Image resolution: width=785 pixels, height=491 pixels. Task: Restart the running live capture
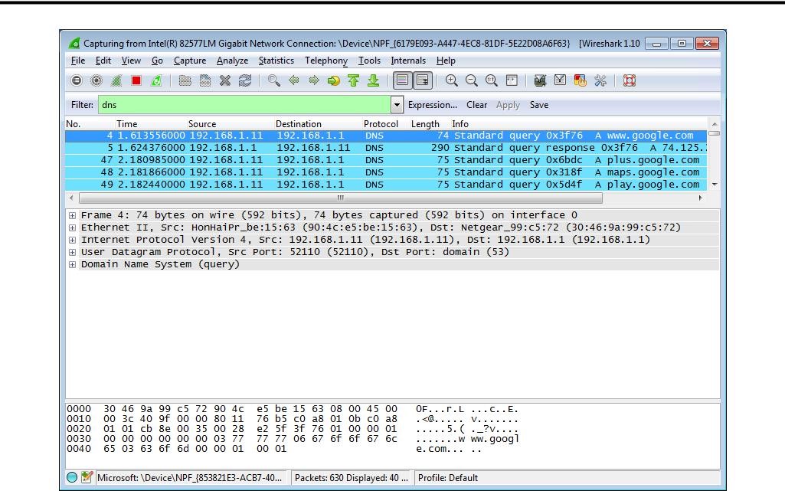point(156,80)
